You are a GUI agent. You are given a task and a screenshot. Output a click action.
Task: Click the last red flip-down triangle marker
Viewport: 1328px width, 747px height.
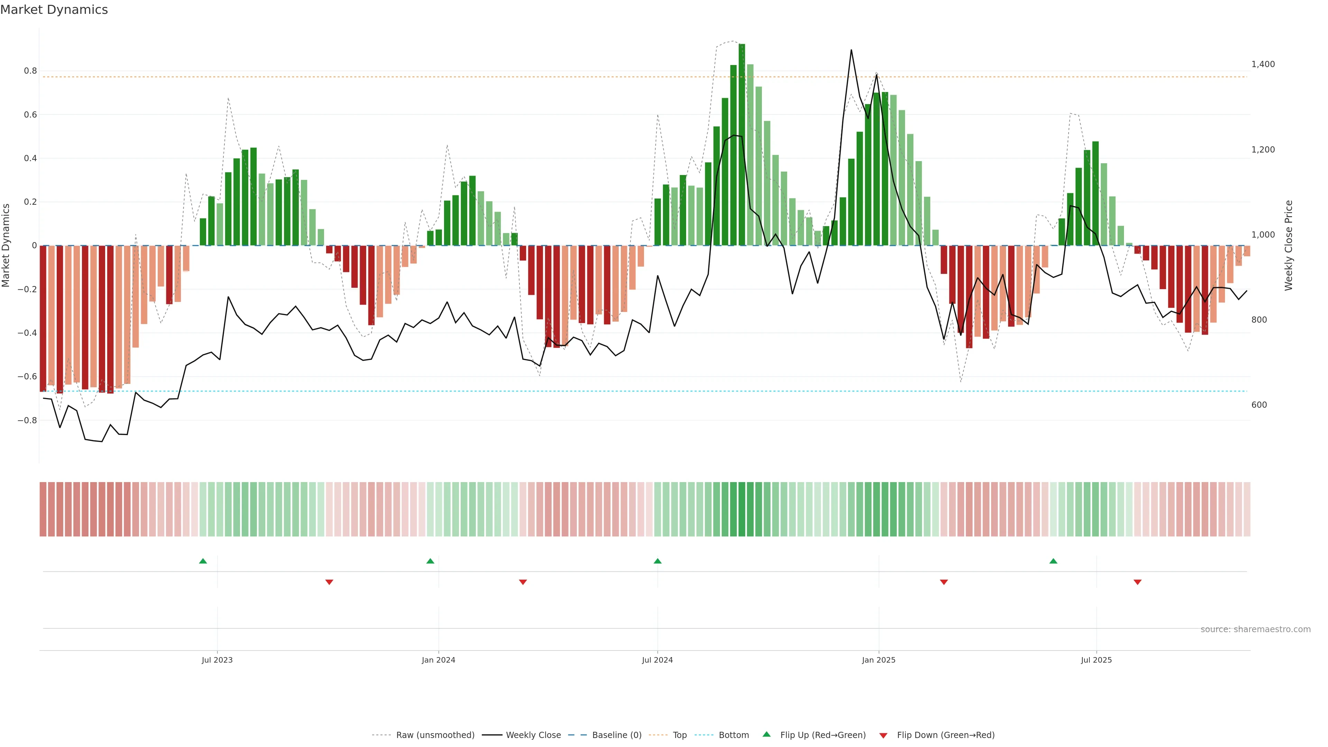point(1138,582)
